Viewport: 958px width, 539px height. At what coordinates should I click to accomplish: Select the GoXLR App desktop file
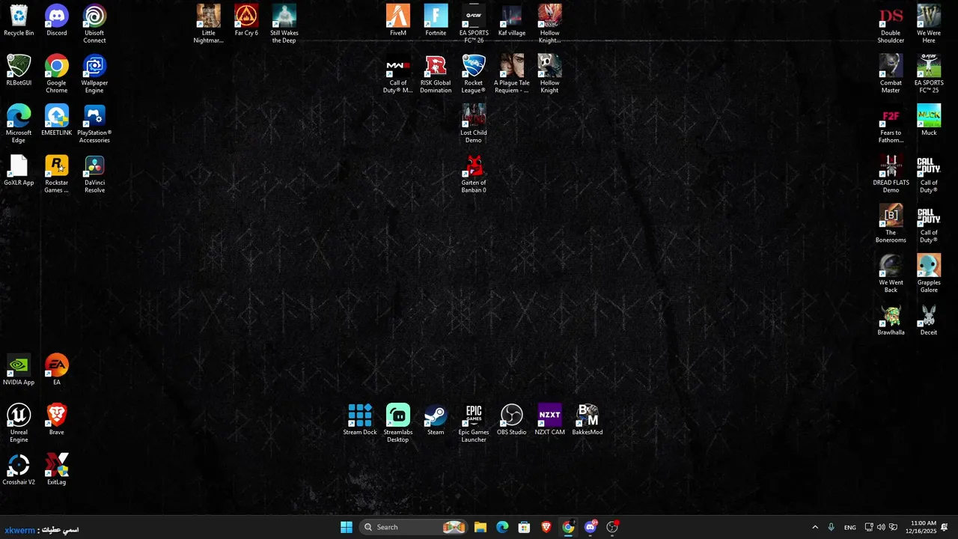tap(19, 171)
